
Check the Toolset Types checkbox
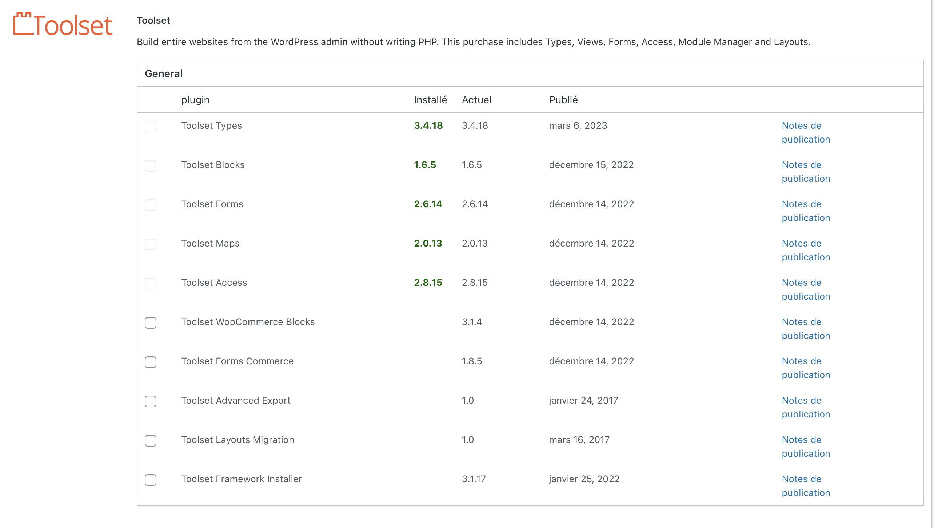tap(151, 126)
